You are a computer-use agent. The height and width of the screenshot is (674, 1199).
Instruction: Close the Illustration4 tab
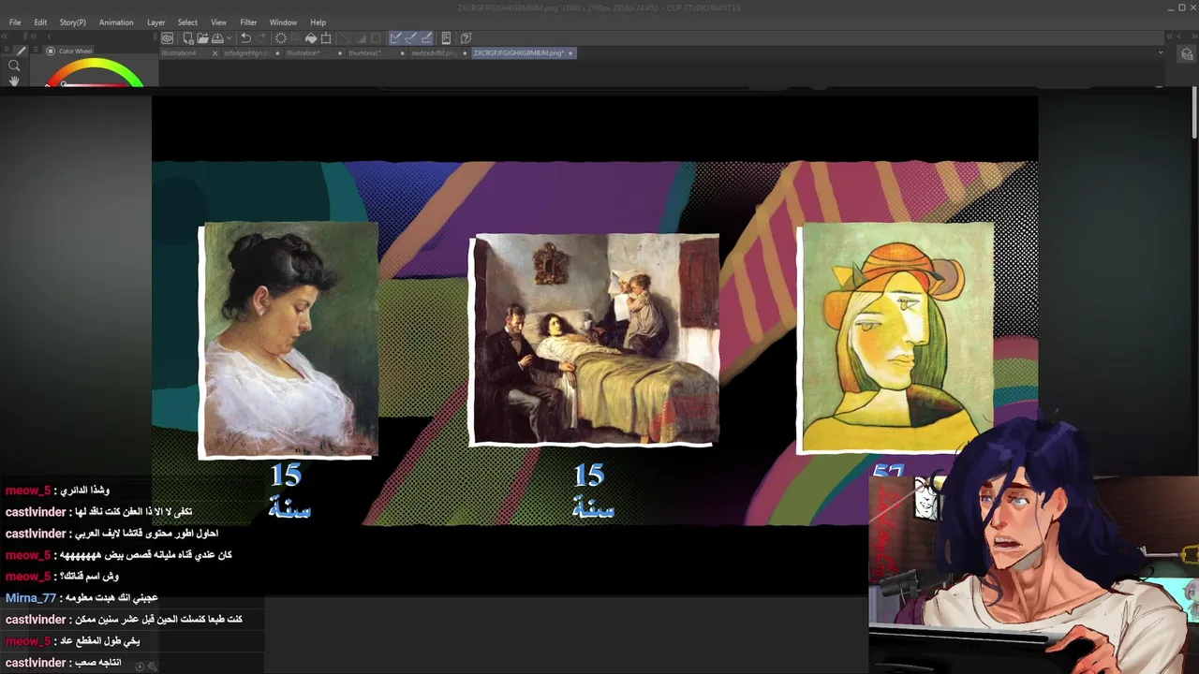[x=215, y=53]
